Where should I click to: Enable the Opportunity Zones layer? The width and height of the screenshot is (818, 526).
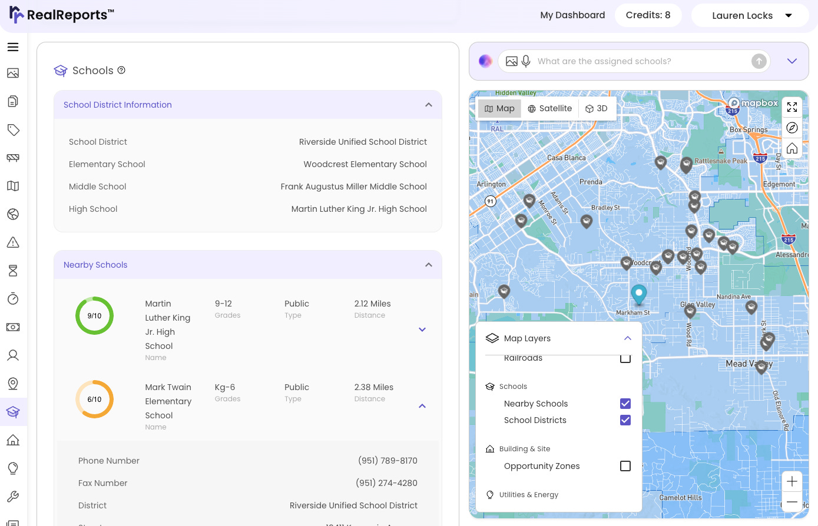tap(625, 466)
